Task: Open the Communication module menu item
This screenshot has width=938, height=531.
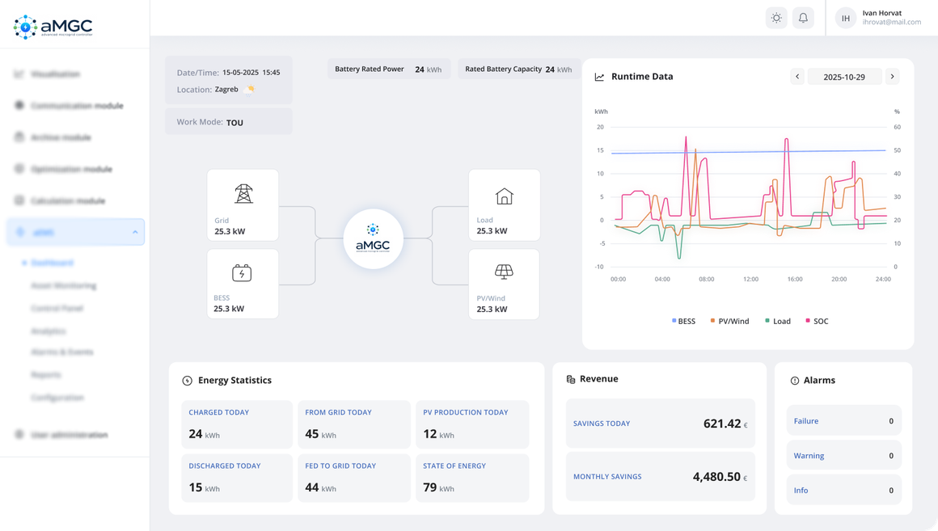Action: point(77,105)
